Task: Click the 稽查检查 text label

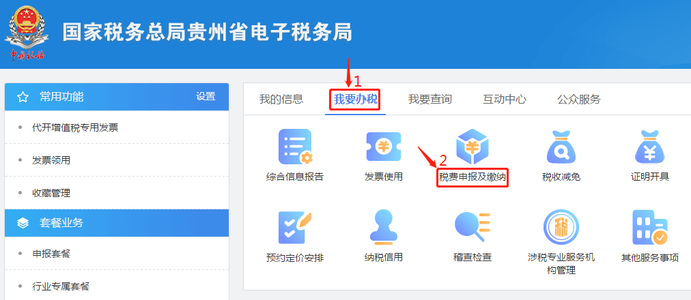Action: 473,257
